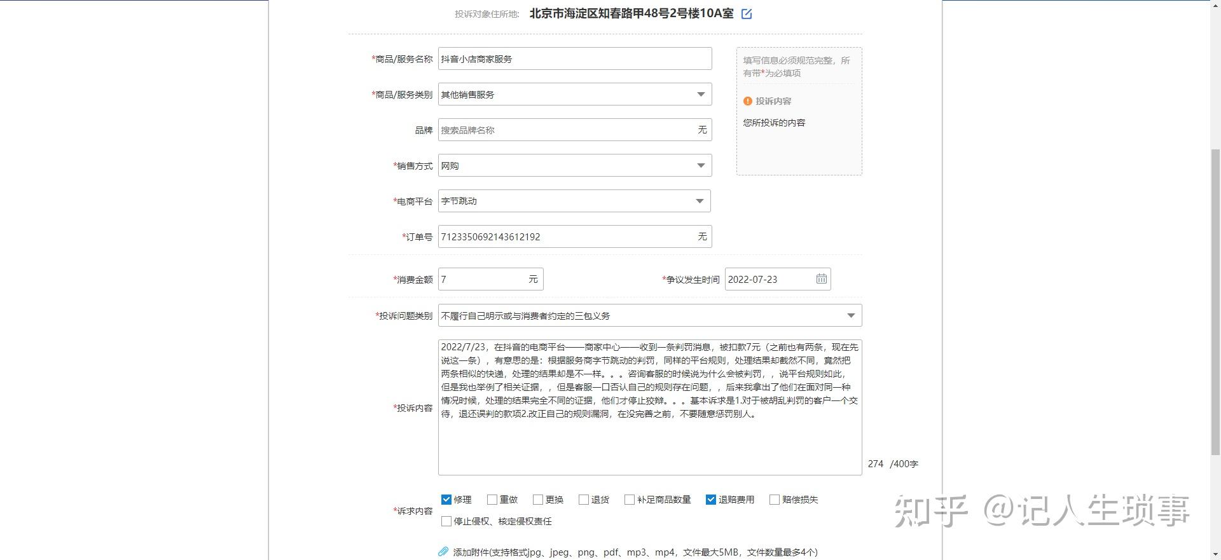Open the 电商平台 dropdown showing 字节跳动
This screenshot has width=1221, height=560.
574,201
